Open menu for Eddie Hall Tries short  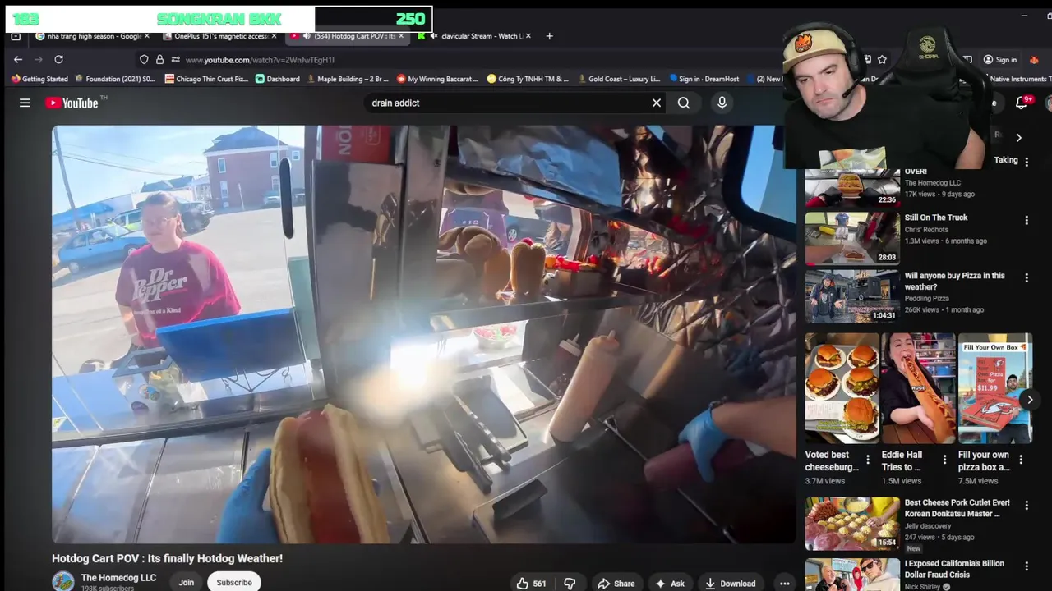(944, 460)
